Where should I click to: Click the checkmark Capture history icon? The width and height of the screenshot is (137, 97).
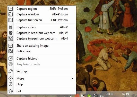(11, 59)
